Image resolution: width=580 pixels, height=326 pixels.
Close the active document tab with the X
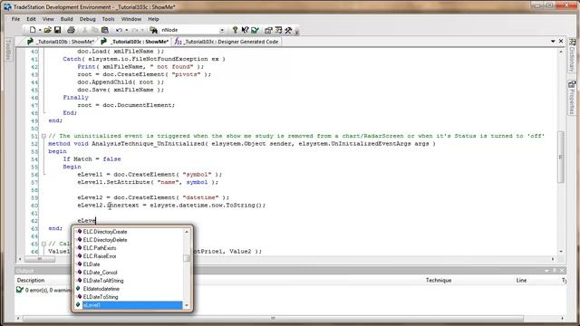pos(561,41)
